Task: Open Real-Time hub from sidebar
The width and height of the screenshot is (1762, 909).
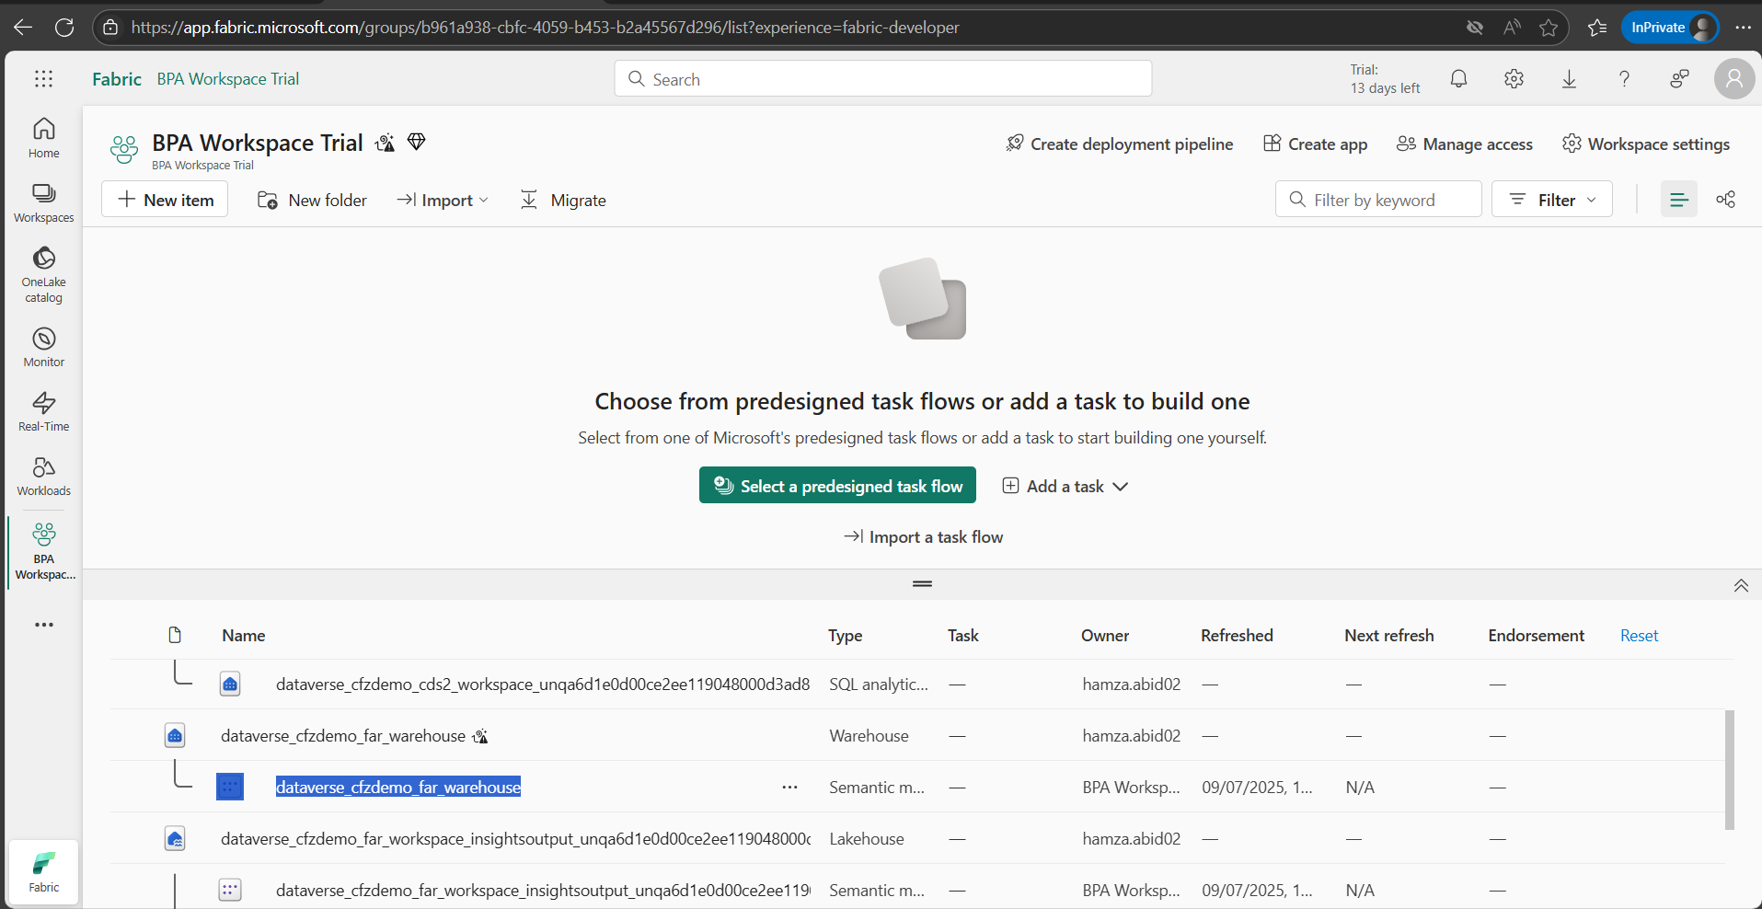Action: point(43,411)
